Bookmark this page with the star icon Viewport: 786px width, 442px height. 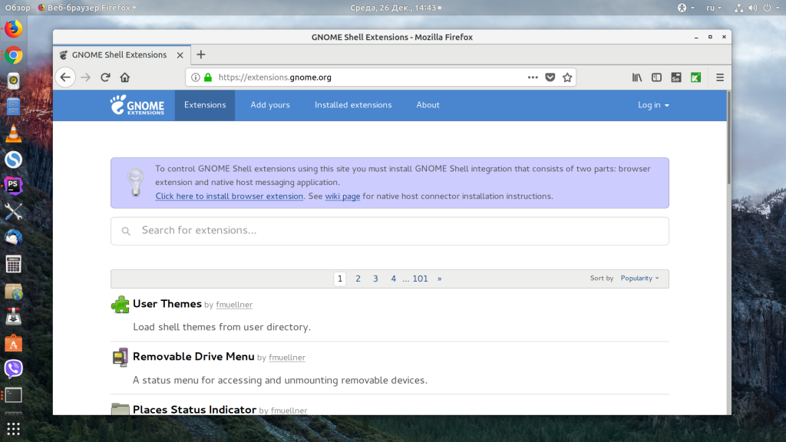[x=567, y=77]
